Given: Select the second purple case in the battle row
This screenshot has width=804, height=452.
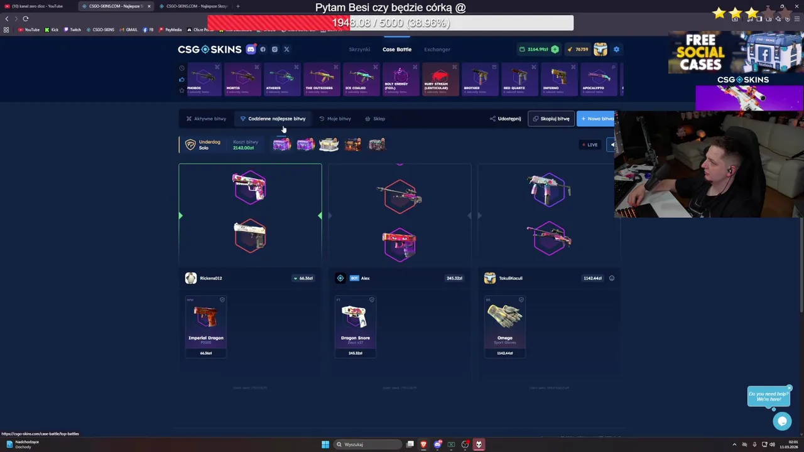Looking at the screenshot, I should click(x=305, y=145).
